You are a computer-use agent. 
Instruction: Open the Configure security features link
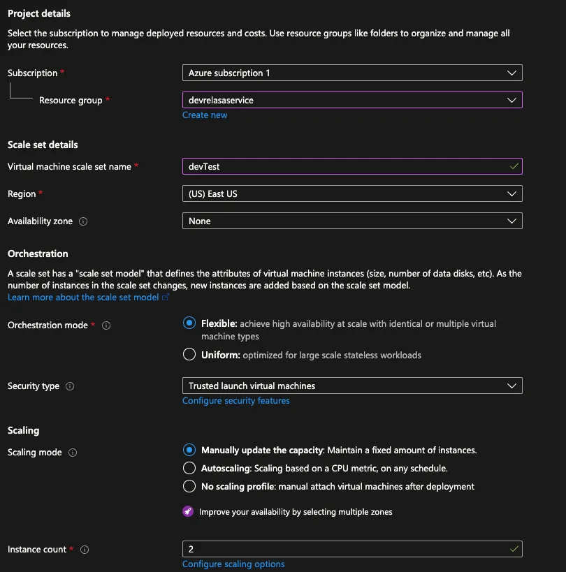tap(235, 401)
